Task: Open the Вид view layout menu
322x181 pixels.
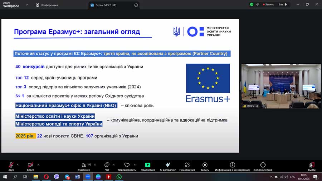Action: pos(283,5)
